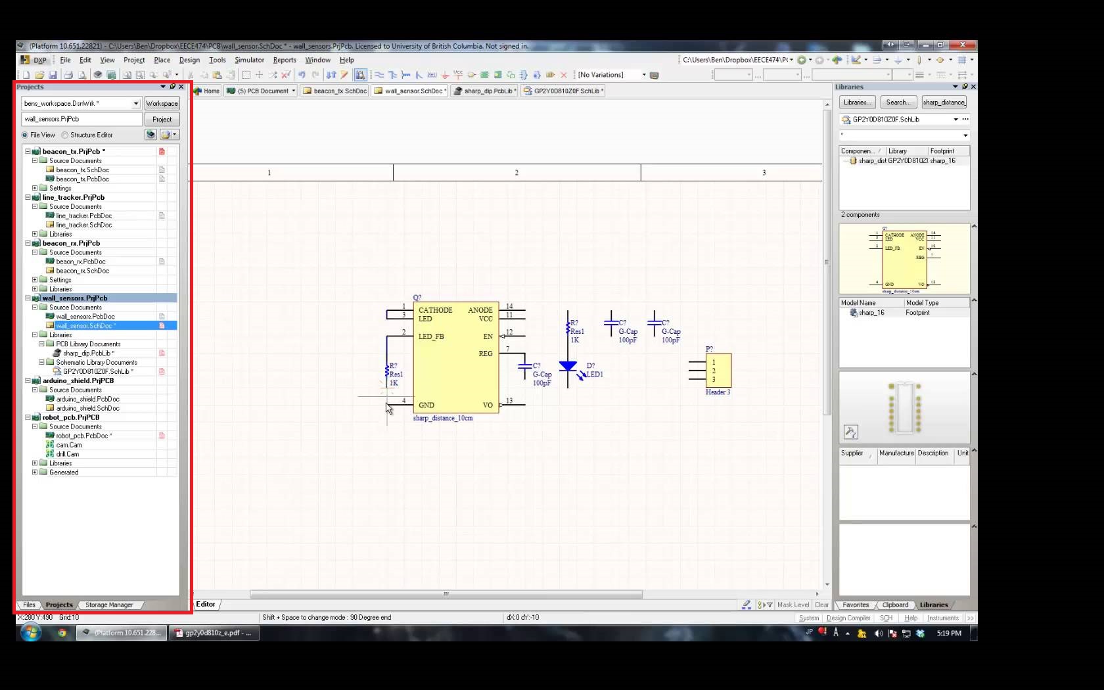Select robot_pcb.PcbDoc in the project tree

click(x=84, y=436)
